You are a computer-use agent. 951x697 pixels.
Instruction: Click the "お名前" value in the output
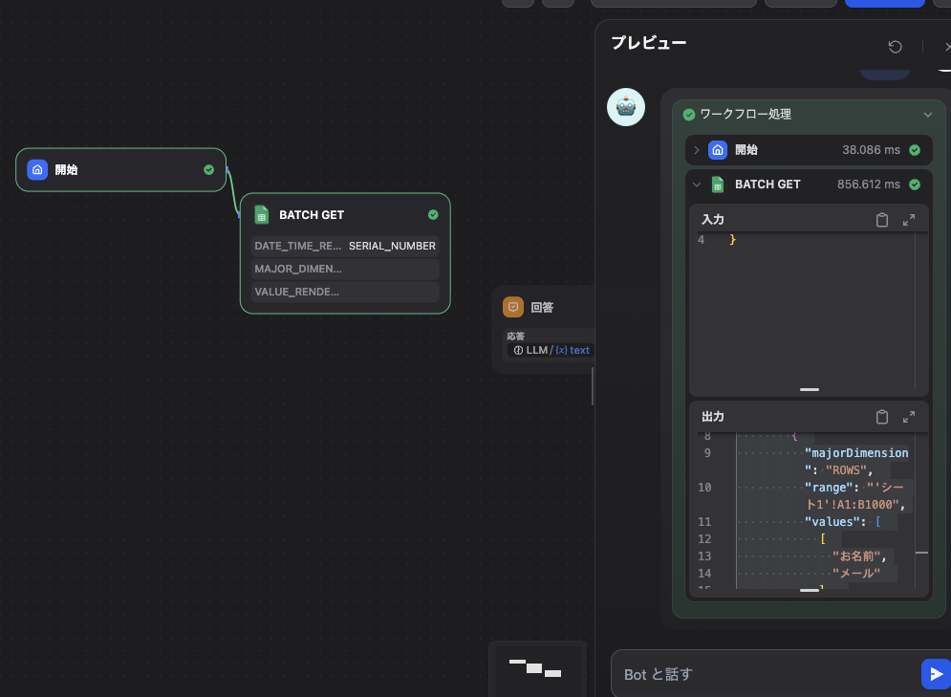(855, 556)
